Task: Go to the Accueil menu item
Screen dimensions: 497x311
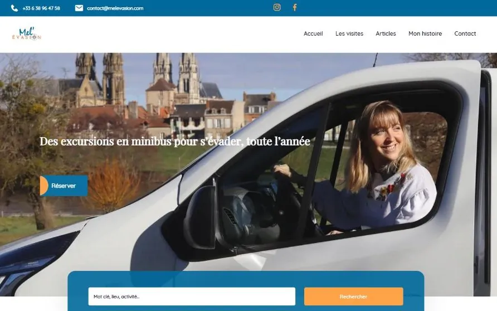Action: (313, 33)
